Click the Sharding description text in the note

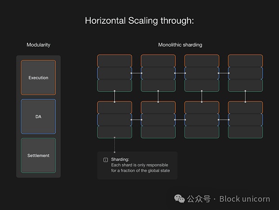[139, 168]
